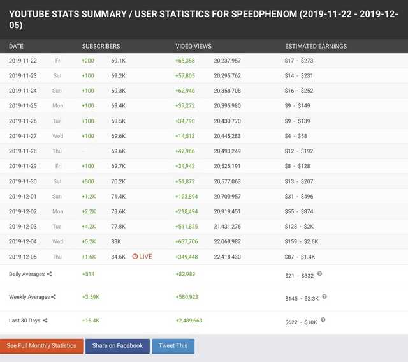Click daily average subscribers +514

click(x=88, y=274)
